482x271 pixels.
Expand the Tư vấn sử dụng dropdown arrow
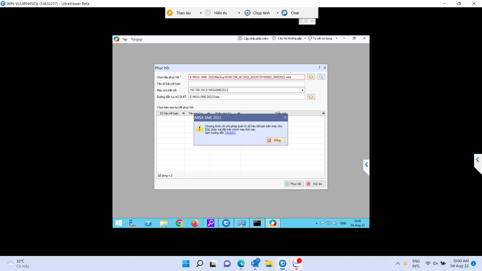pos(336,38)
